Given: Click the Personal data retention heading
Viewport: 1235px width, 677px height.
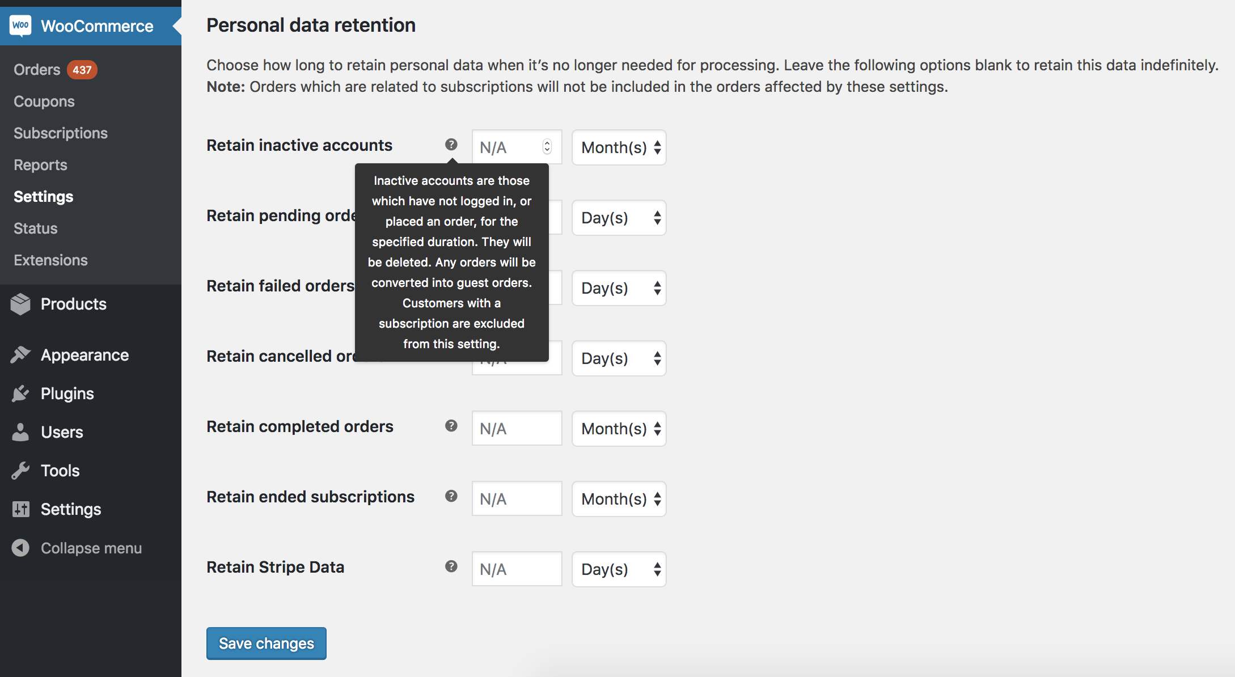Looking at the screenshot, I should (311, 25).
